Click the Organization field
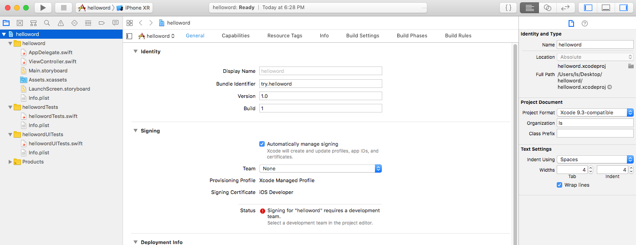This screenshot has width=636, height=245. [x=595, y=123]
